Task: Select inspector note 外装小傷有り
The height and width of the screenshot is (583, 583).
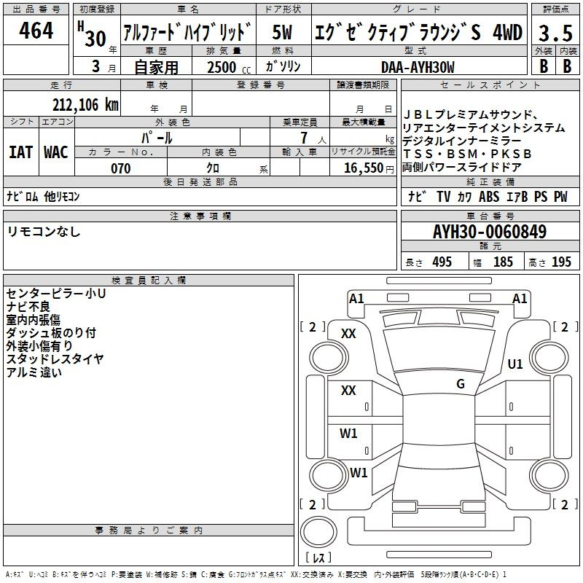Action: click(x=39, y=345)
